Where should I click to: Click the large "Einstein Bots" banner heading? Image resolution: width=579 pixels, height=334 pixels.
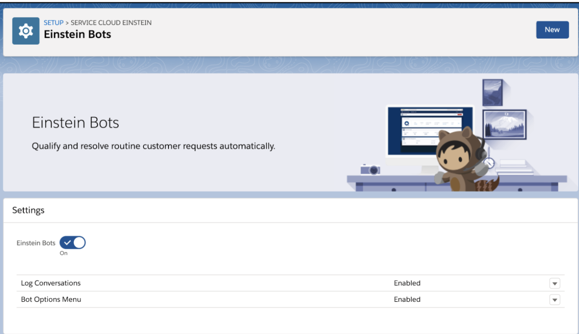pyautogui.click(x=75, y=123)
